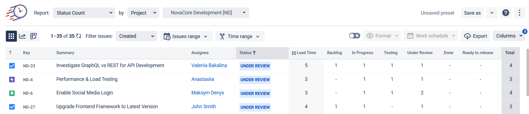Screen dimensions: 529x114
Task: Open the help question mark icon
Action: (505, 13)
